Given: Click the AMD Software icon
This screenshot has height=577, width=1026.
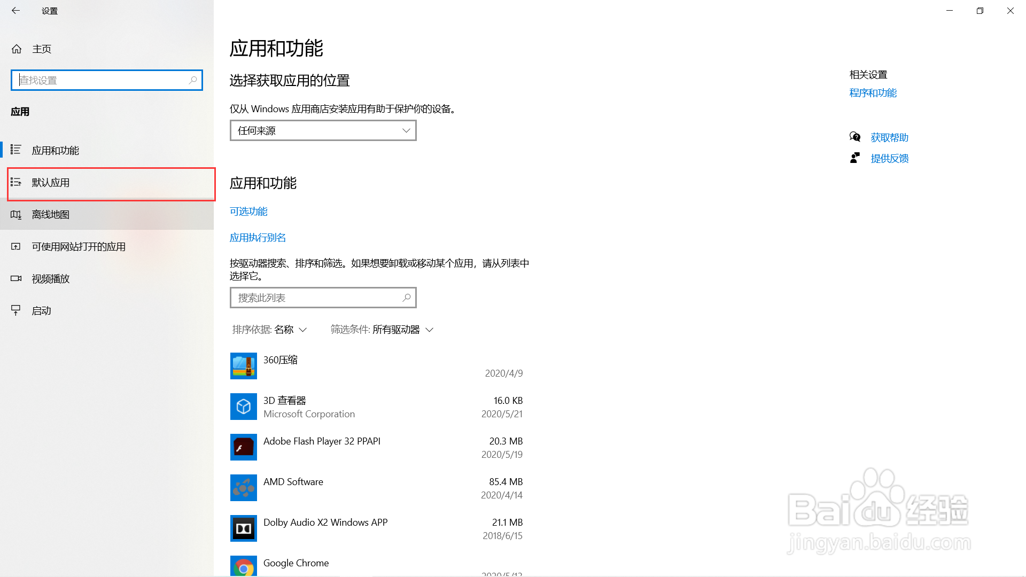Looking at the screenshot, I should pyautogui.click(x=243, y=488).
